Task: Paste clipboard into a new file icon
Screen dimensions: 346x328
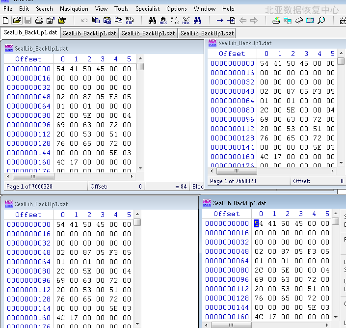Action: [118, 20]
